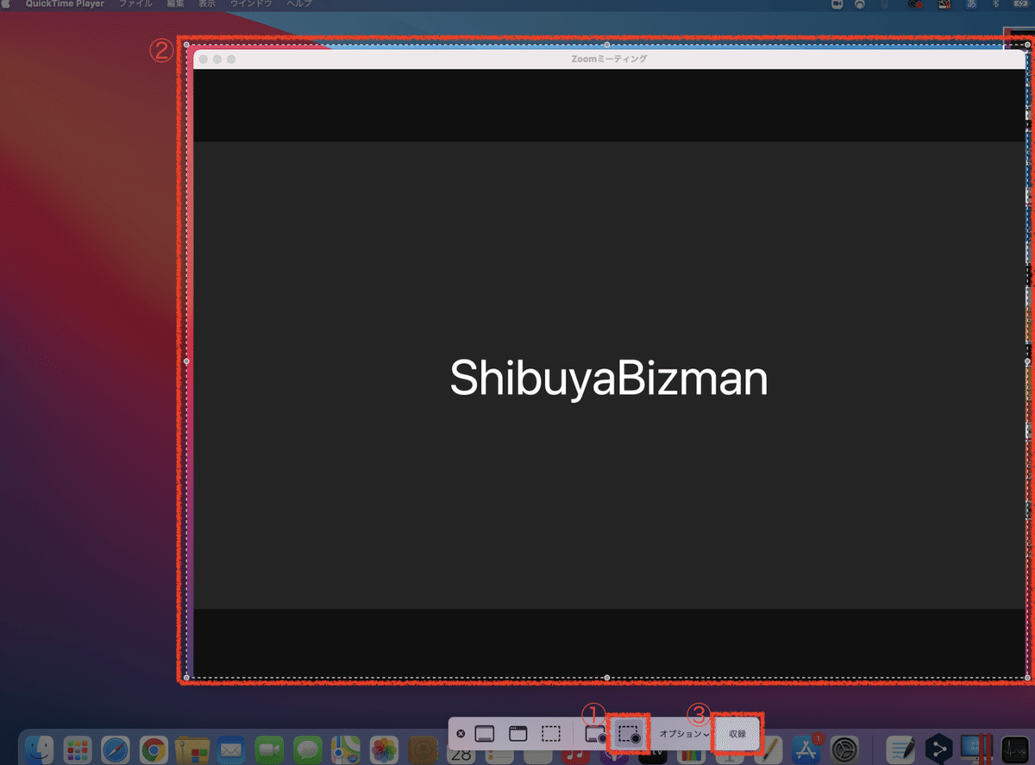Choose Record Selected Portion mode

(629, 735)
